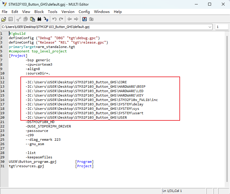Click the Save floppy disk icon

11,19
